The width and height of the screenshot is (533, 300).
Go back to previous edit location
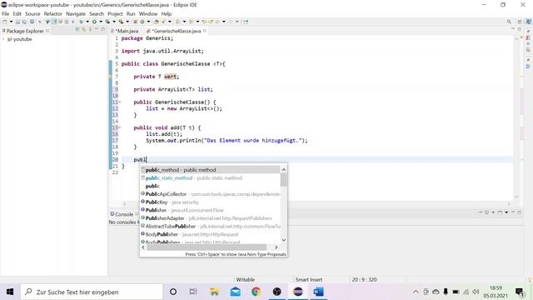point(204,22)
